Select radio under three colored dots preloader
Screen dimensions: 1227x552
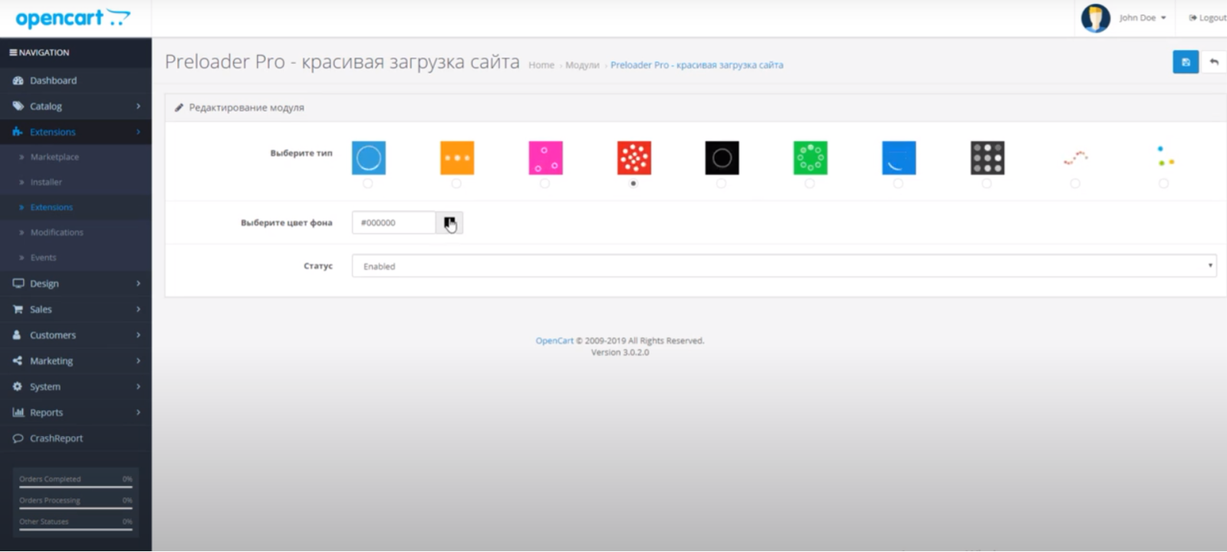(1163, 184)
